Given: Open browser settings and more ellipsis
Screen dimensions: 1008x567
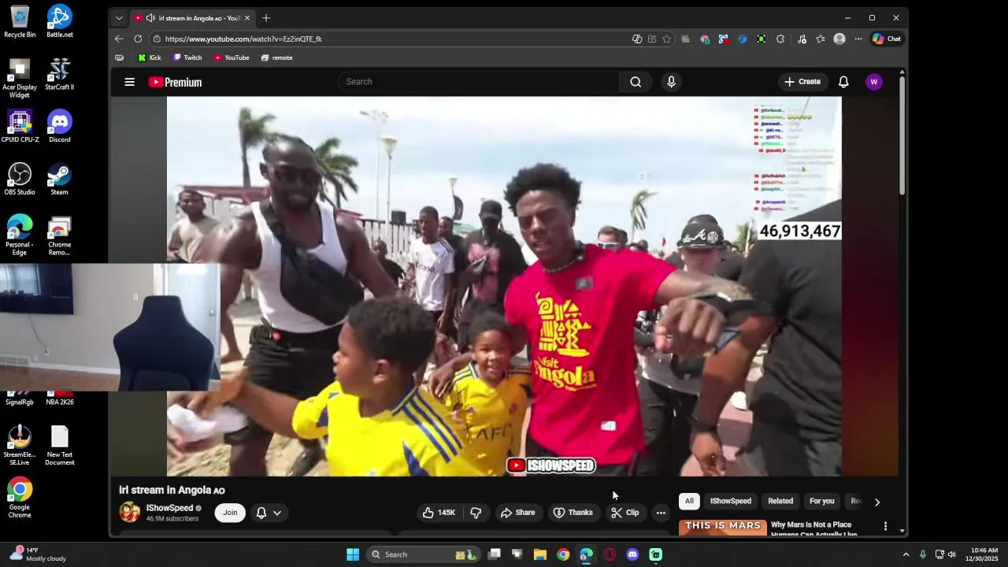Looking at the screenshot, I should point(858,39).
